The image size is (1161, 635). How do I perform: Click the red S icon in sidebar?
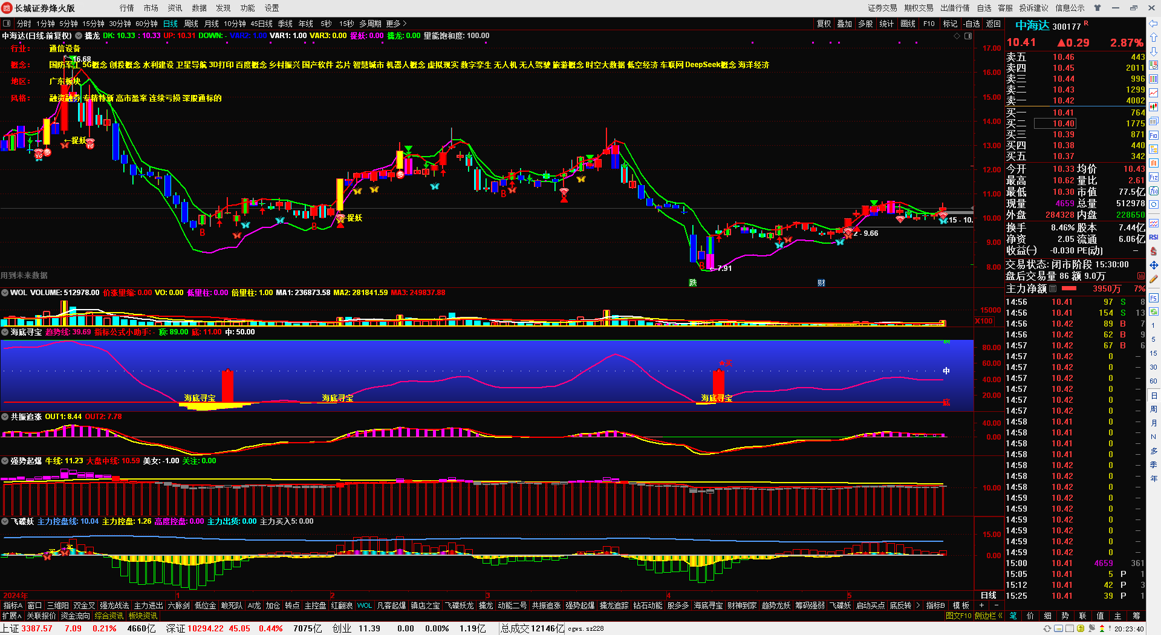1154,251
